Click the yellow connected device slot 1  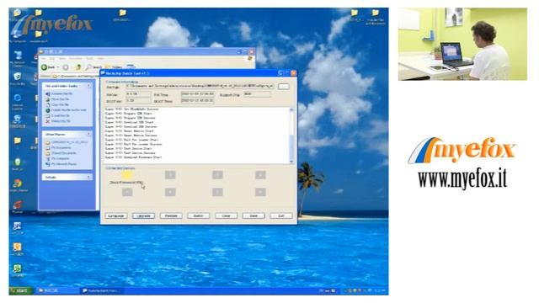(127, 175)
